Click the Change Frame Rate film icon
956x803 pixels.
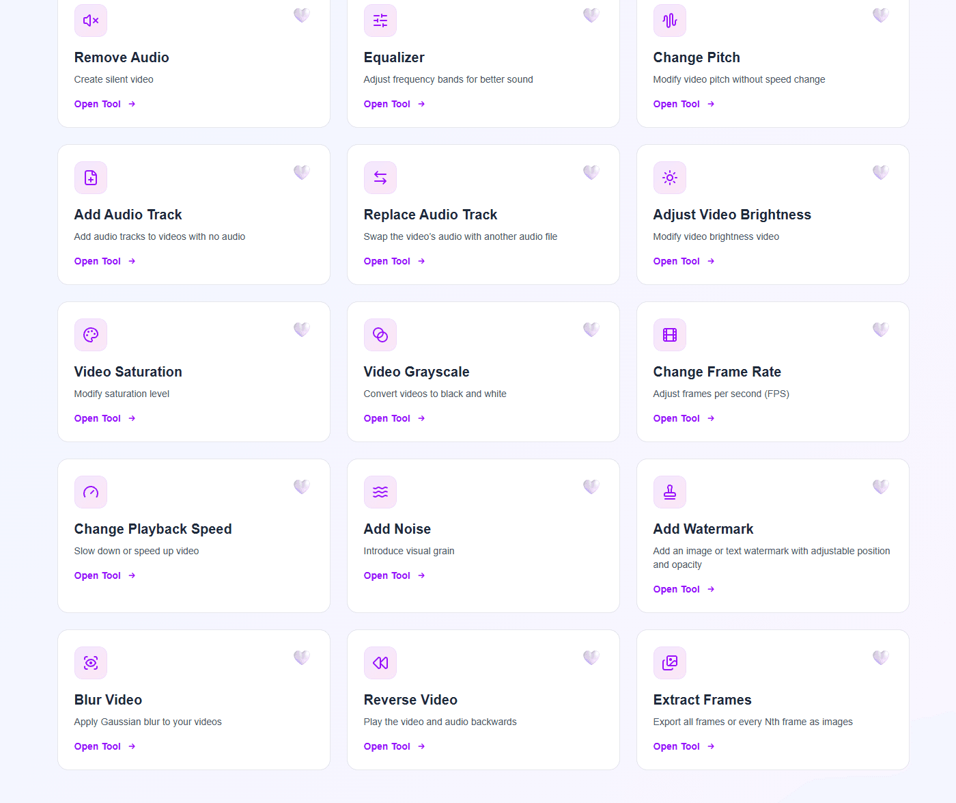point(670,335)
